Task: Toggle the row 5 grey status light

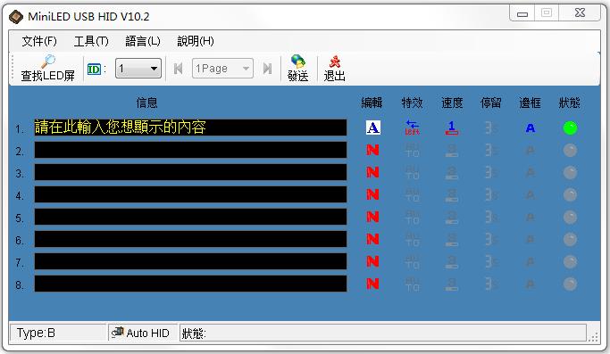Action: 571,218
